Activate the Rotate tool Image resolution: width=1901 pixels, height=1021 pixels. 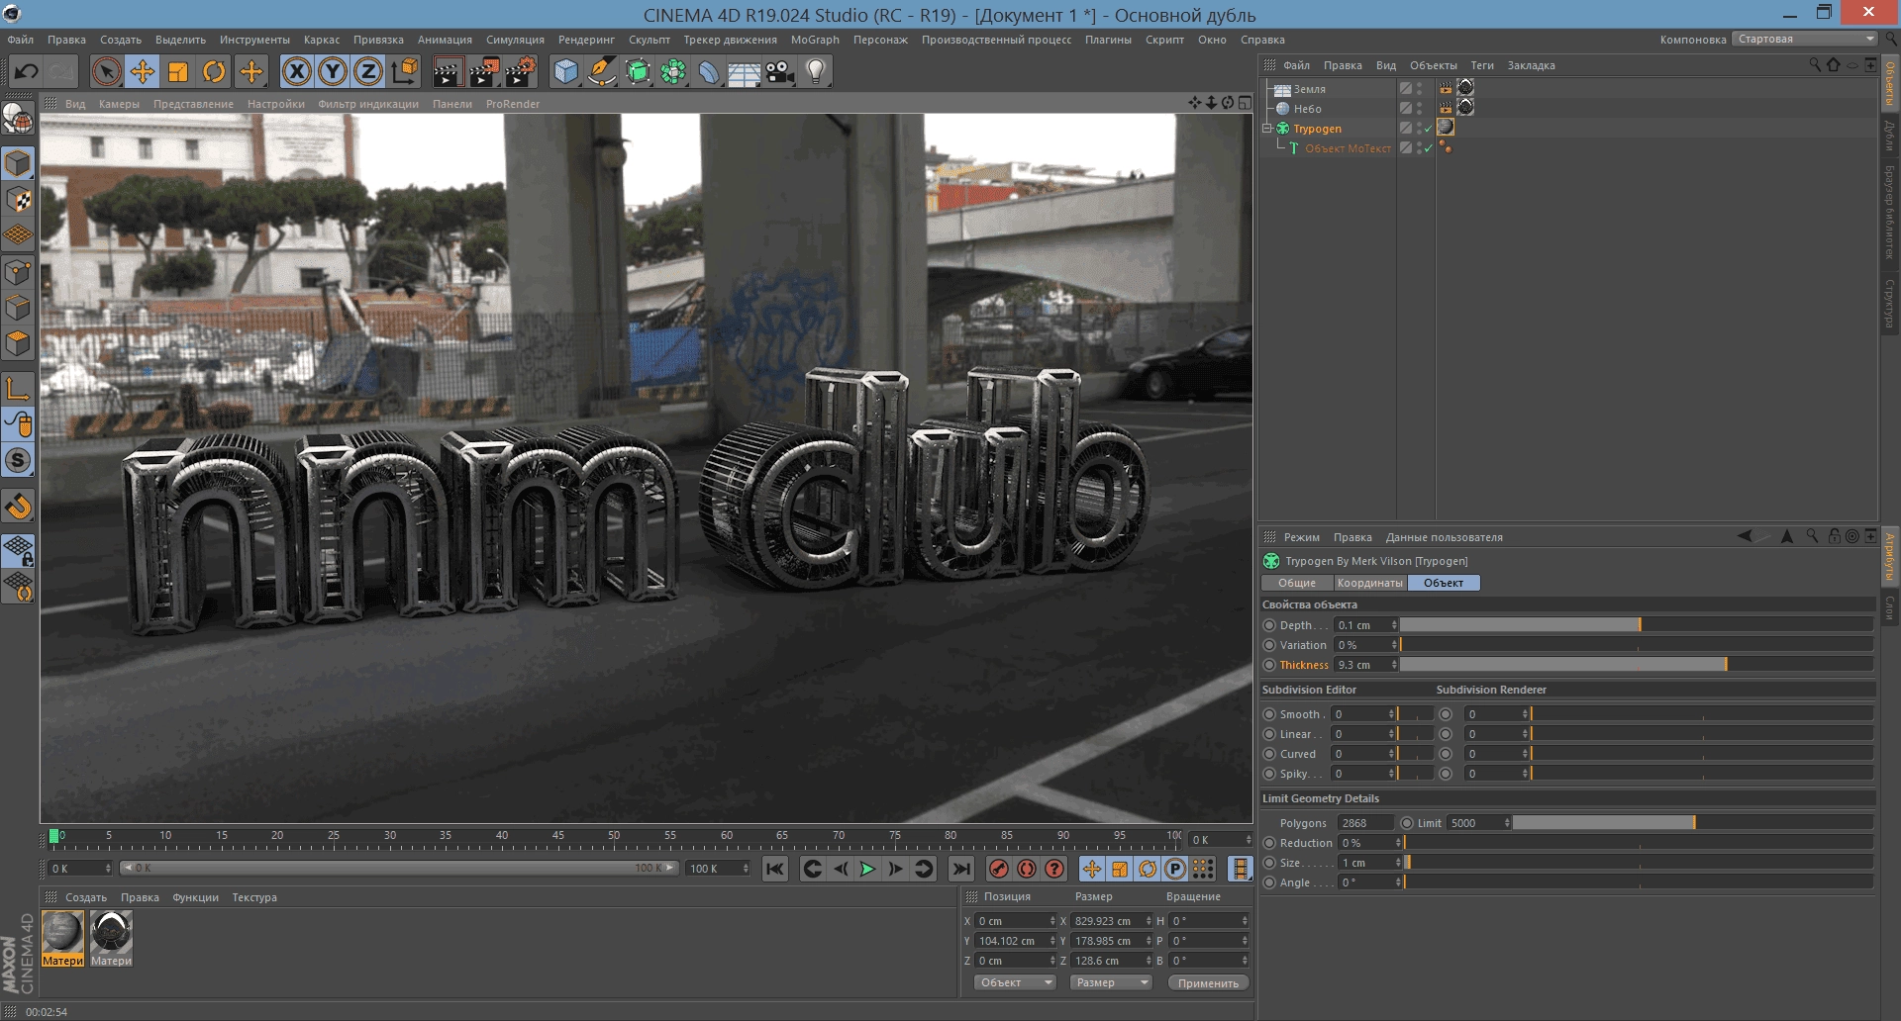(214, 71)
